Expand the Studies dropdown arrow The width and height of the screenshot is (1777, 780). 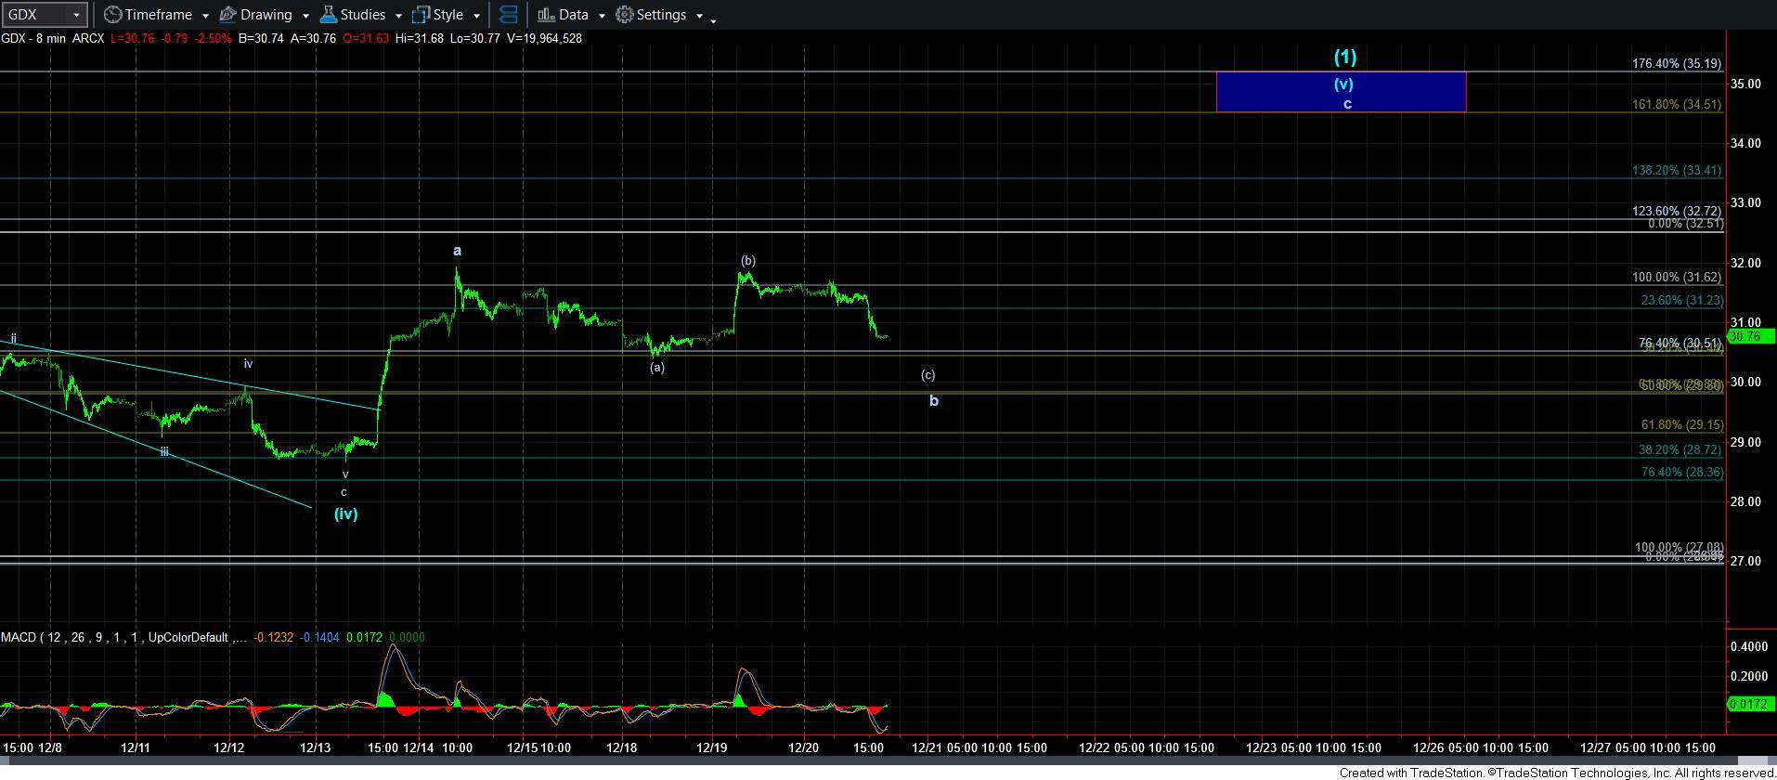(x=398, y=16)
